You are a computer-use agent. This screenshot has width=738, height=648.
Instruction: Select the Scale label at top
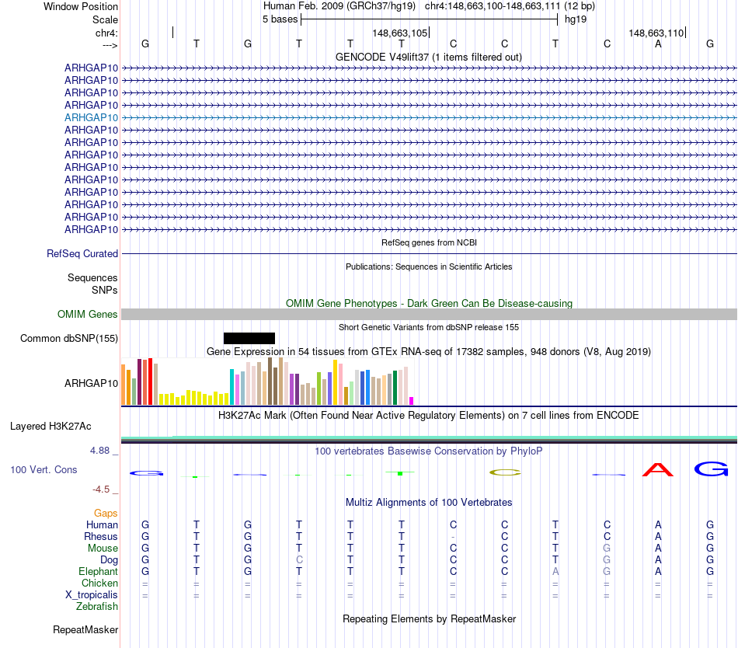(105, 19)
